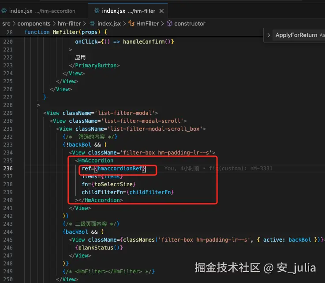Click line number 245 in the gutter
This screenshot has width=325, height=283.
pyautogui.click(x=8, y=240)
